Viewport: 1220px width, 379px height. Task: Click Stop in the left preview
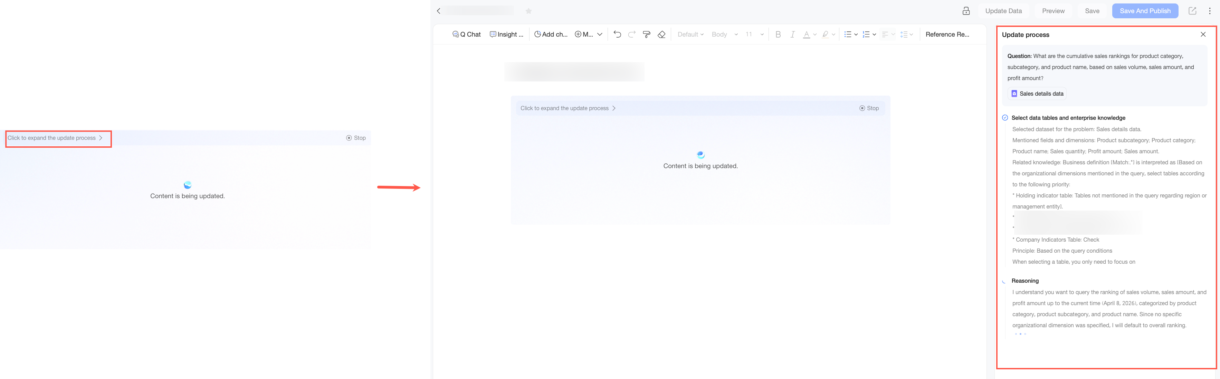coord(356,138)
